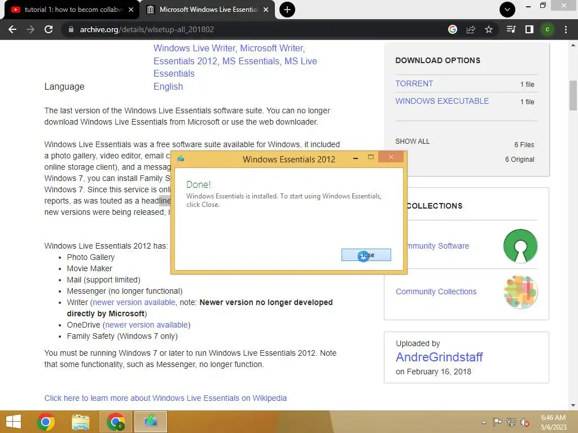
Task: Click the taskbar clock and date
Action: 553,422
